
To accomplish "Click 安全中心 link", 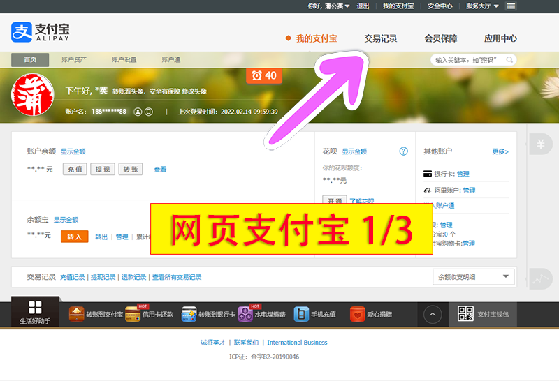I will pos(440,6).
